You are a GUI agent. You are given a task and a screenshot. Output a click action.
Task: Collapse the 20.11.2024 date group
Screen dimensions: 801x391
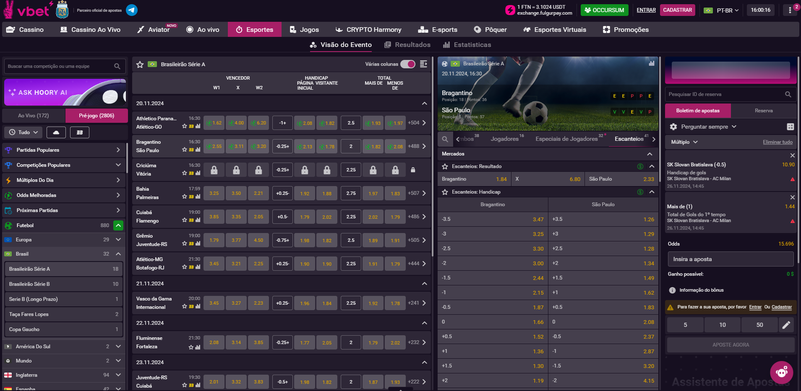coord(424,104)
